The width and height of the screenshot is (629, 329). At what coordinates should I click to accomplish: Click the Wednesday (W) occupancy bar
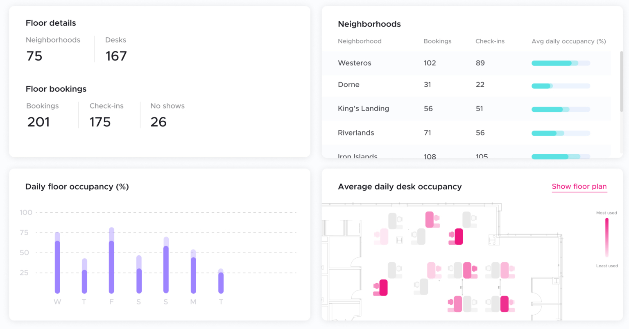pyautogui.click(x=57, y=263)
